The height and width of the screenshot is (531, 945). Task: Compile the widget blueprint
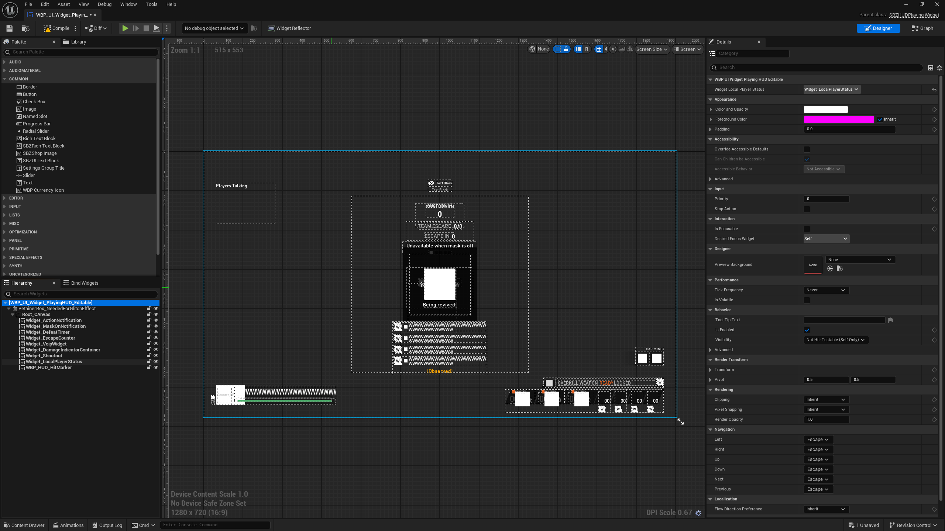click(x=56, y=28)
